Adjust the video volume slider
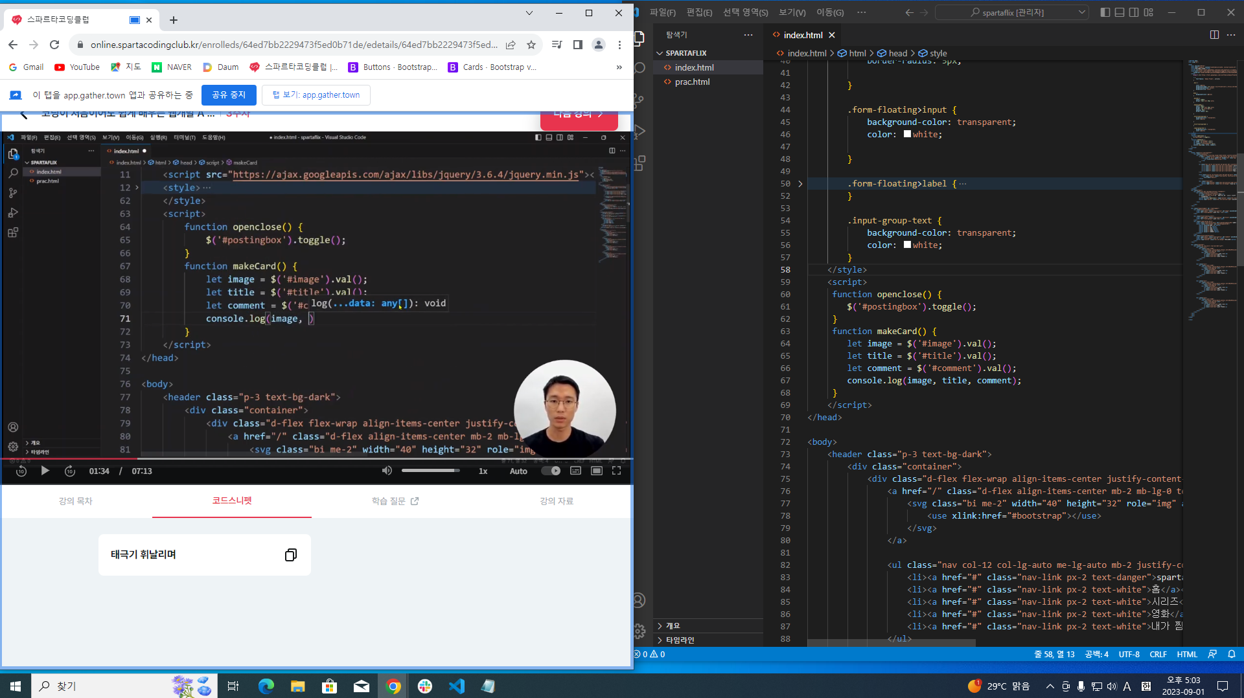1244x698 pixels. click(430, 471)
